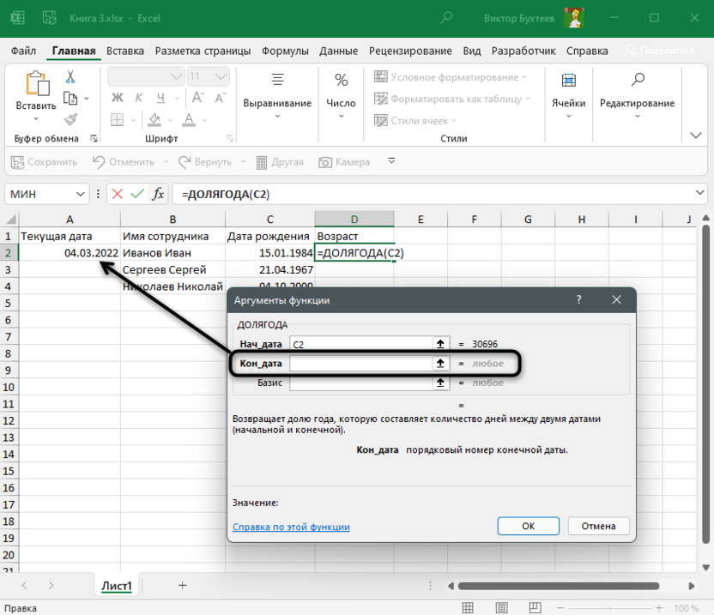Click the Format Painter brush icon
The image size is (714, 615).
coord(70,119)
